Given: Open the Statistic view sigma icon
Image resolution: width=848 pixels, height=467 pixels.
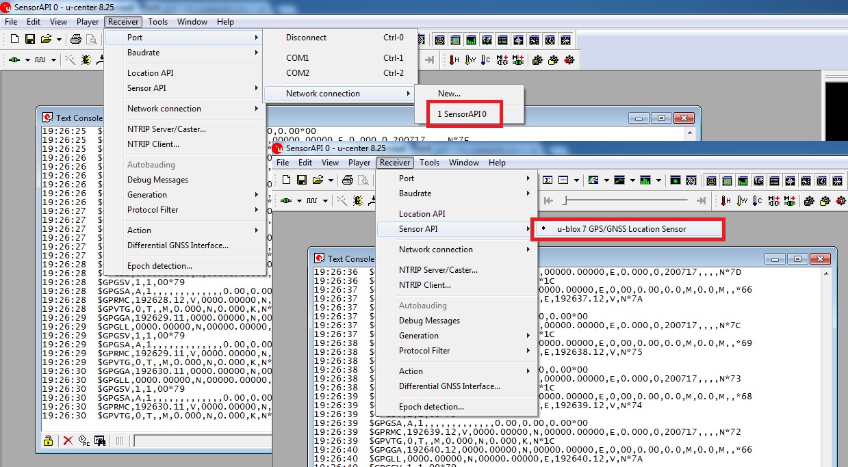Looking at the screenshot, I should pyautogui.click(x=547, y=181).
